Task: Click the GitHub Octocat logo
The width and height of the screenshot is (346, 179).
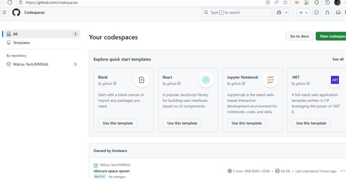Action: [16, 12]
